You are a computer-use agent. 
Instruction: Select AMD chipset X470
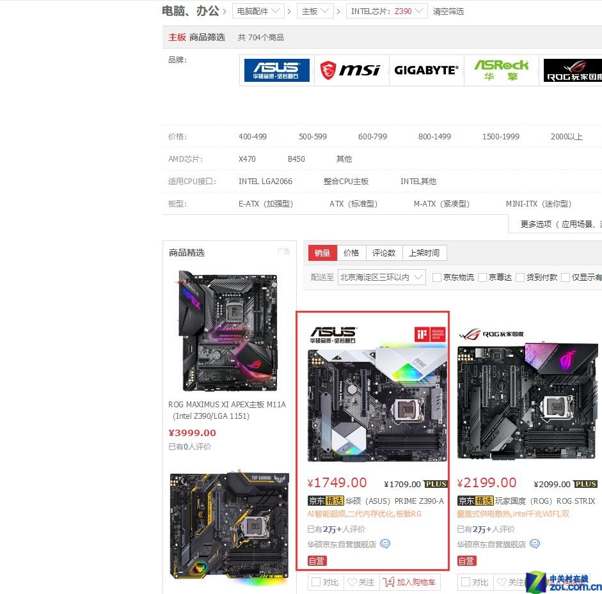click(247, 159)
